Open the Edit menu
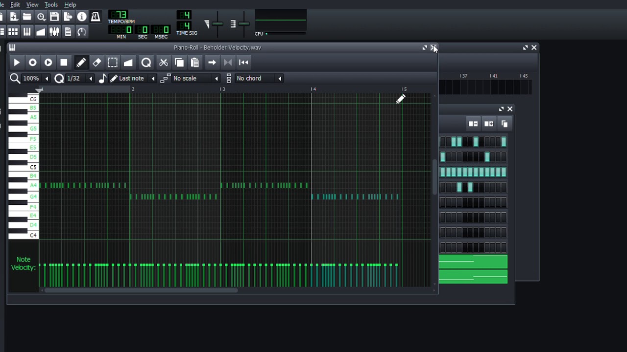 pos(15,5)
